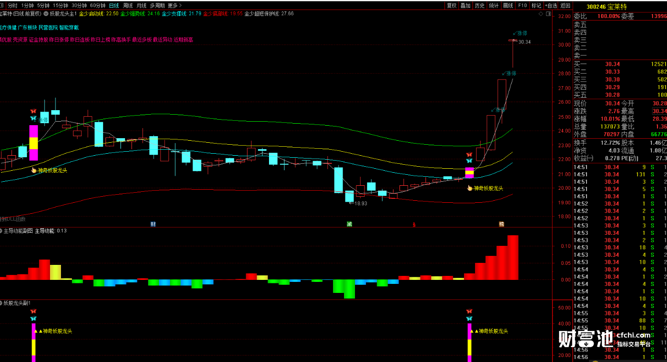The image size is (667, 362).
Task: Add stock via +自选 button
Action: click(550, 6)
